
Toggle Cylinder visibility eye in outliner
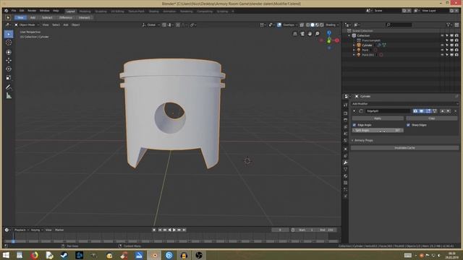[x=442, y=45]
